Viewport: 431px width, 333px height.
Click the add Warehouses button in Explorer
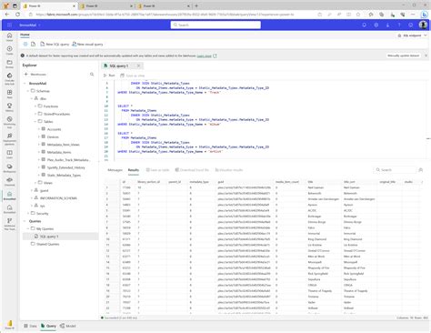point(35,75)
